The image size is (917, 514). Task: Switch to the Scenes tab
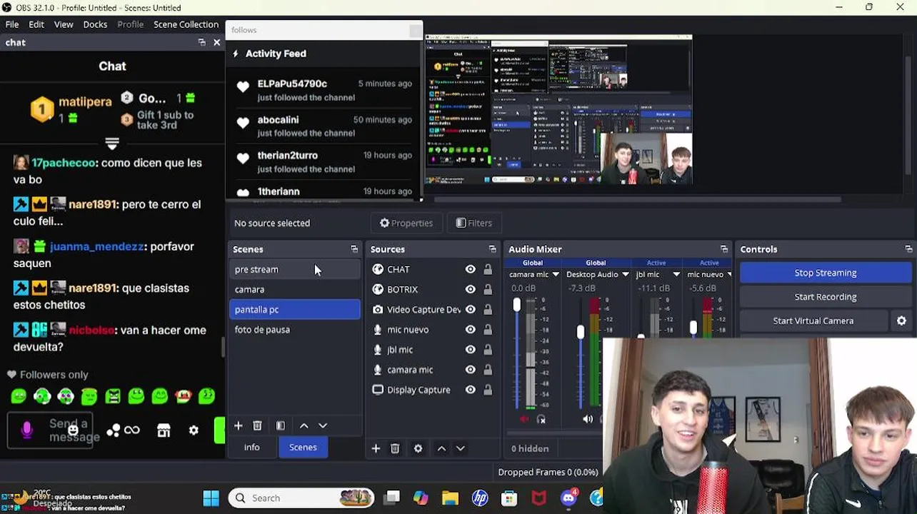303,447
